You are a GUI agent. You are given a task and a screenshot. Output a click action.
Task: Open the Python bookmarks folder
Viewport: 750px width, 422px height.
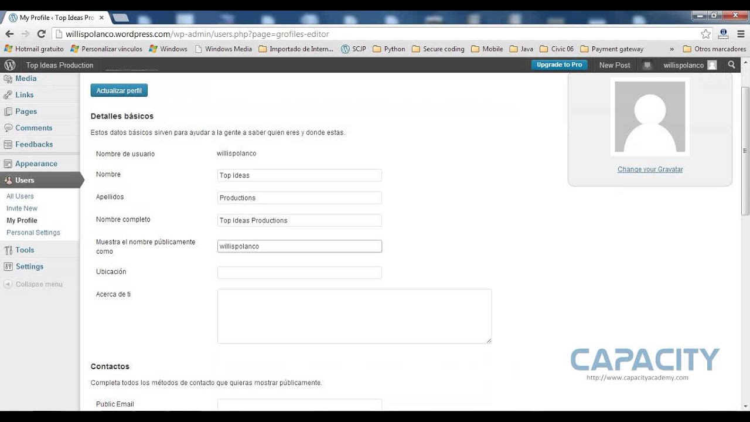389,49
